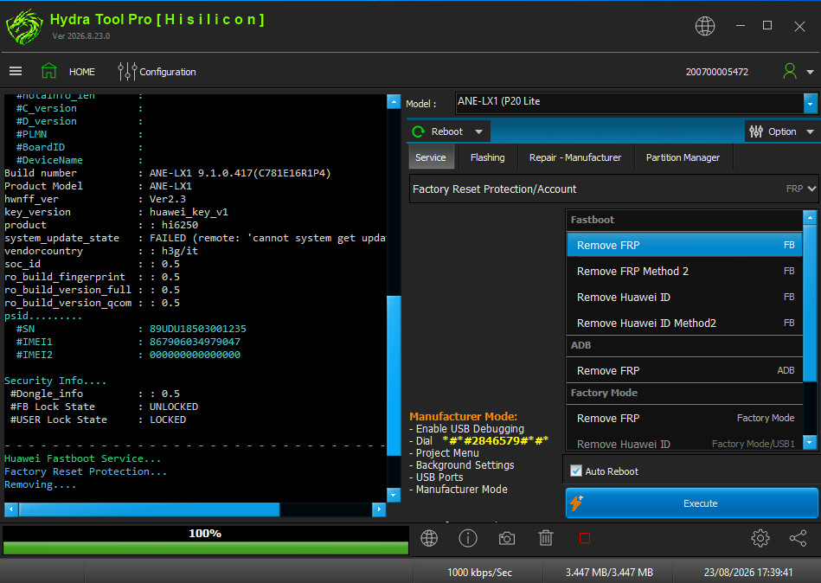Image resolution: width=821 pixels, height=583 pixels.
Task: Click log horizontal scrollbar right arrow
Action: pyautogui.click(x=379, y=509)
